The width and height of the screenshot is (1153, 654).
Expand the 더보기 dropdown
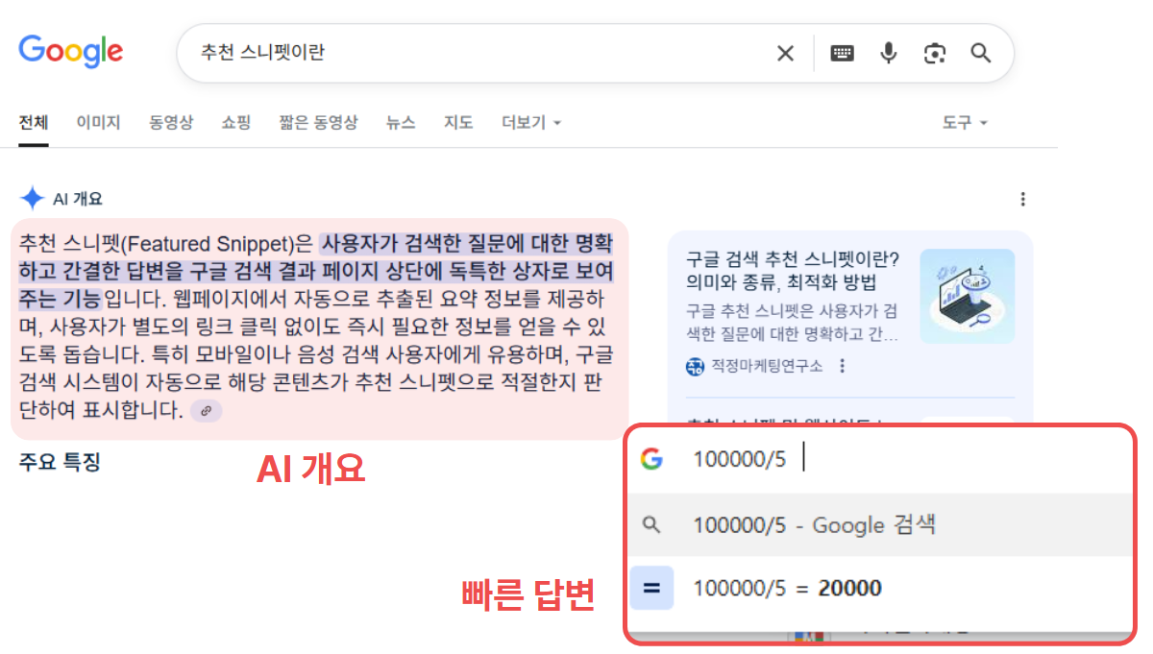click(x=531, y=123)
